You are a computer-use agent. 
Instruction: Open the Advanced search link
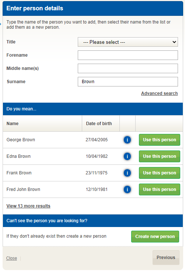pos(159,93)
